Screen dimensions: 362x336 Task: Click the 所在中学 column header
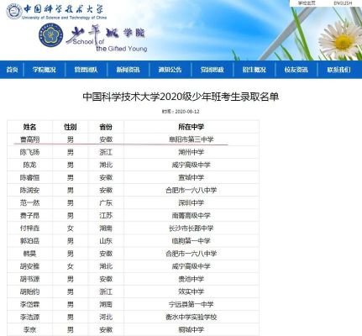[191, 127]
